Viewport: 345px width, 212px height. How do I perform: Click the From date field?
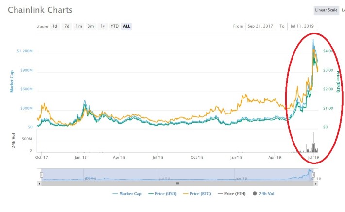pos(260,26)
